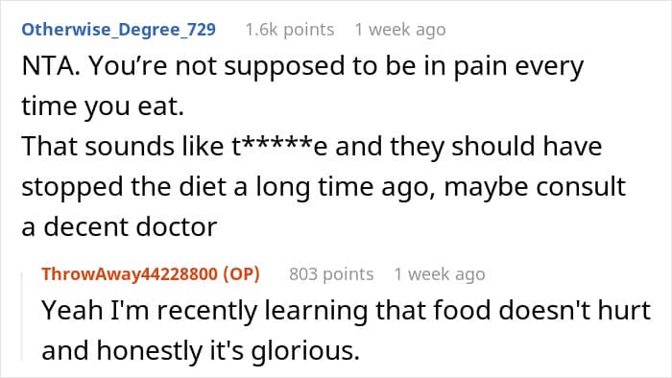Open the reply's 1 week ago permalink

coord(440,274)
